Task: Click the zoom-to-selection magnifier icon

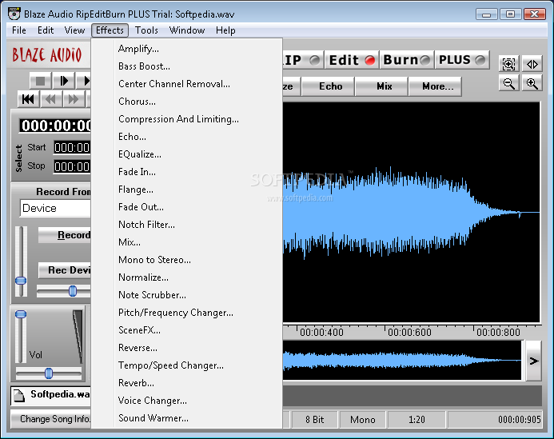Action: point(508,64)
